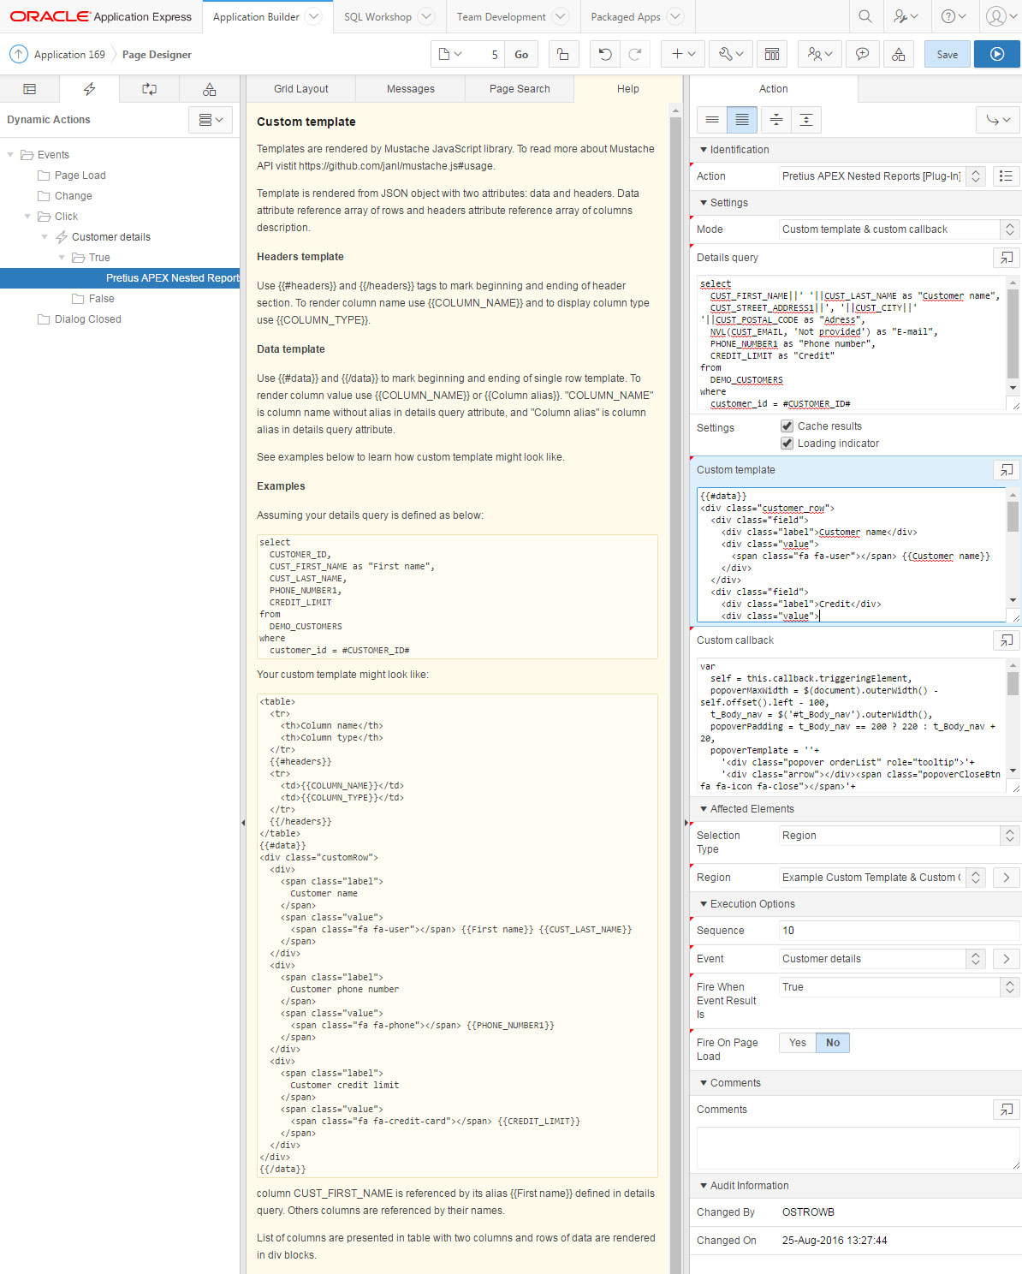The height and width of the screenshot is (1274, 1022).
Task: Collapse the Affected Elements section
Action: 704,809
